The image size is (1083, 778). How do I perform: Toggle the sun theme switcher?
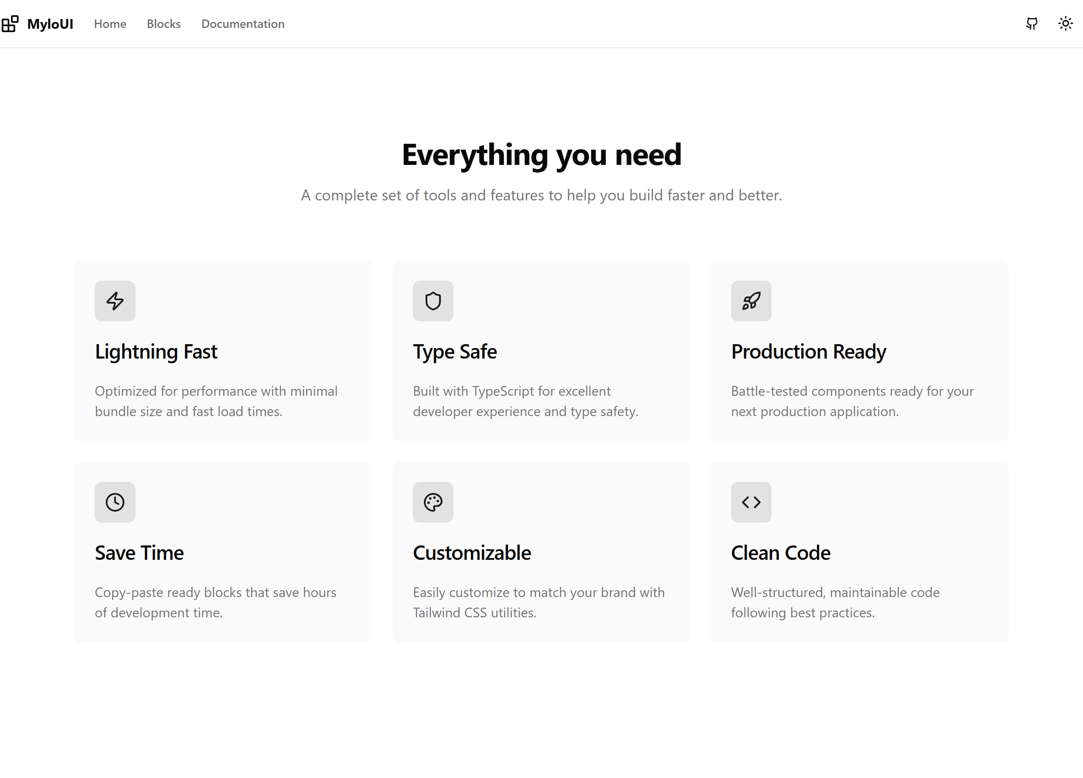pos(1065,23)
